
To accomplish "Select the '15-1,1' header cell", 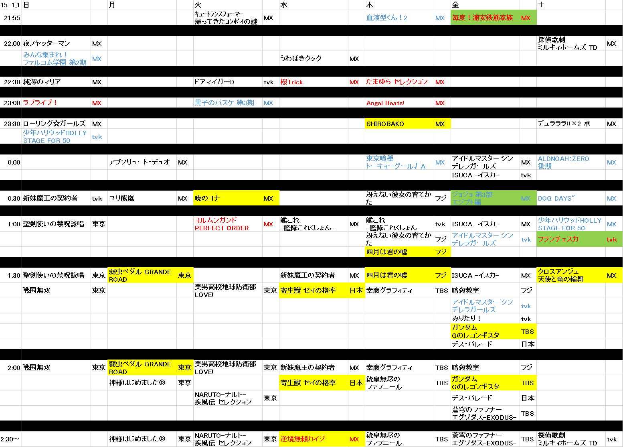I will pos(11,5).
